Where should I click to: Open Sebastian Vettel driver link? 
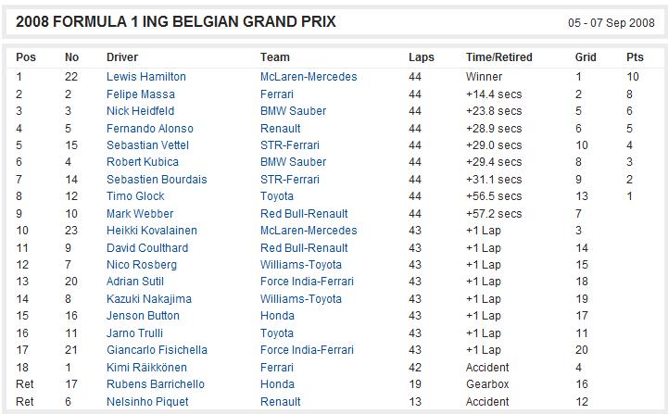[147, 145]
